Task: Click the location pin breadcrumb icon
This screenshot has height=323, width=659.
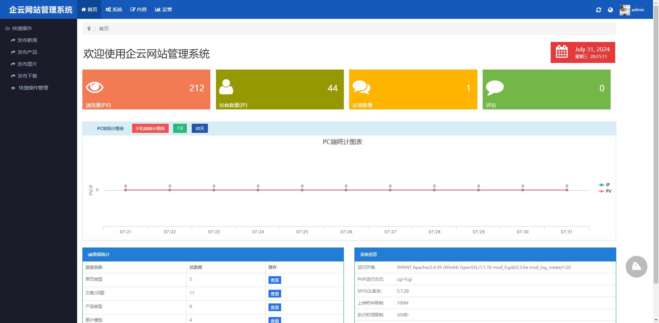Action: 89,29
